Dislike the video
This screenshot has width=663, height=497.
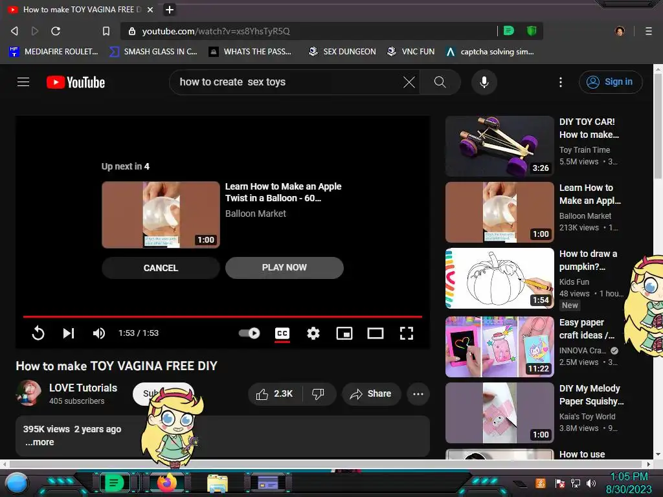(319, 394)
